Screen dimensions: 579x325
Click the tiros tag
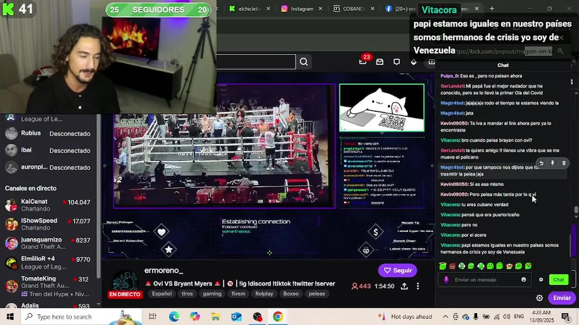tap(187, 294)
